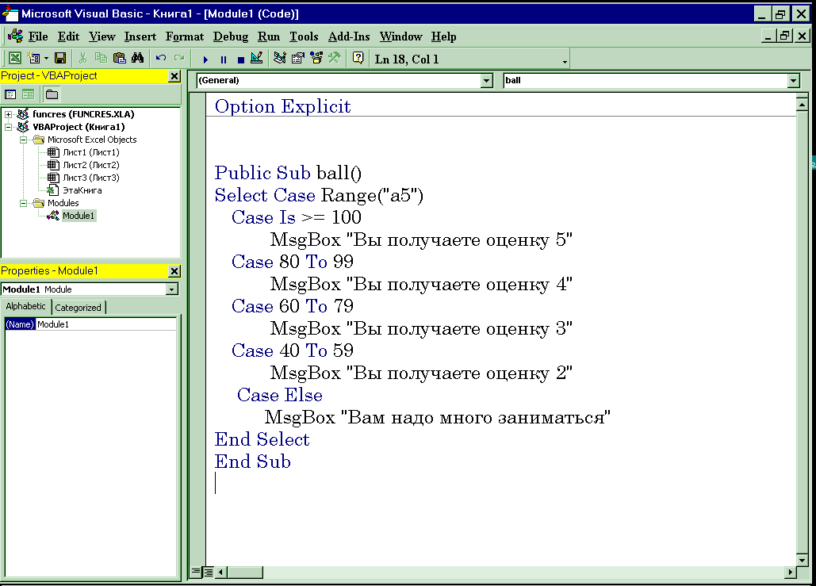
Task: Open the Debug menu
Action: pos(231,36)
